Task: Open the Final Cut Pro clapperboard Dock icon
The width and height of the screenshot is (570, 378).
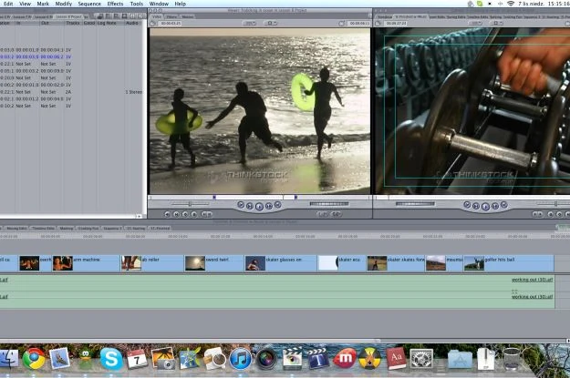Action: (x=292, y=358)
